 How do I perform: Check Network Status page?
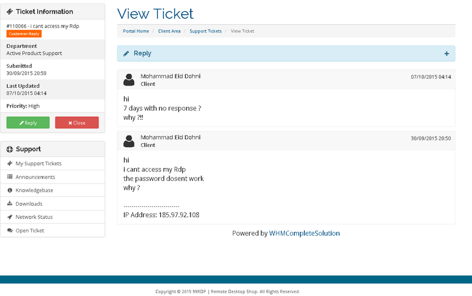pyautogui.click(x=53, y=217)
